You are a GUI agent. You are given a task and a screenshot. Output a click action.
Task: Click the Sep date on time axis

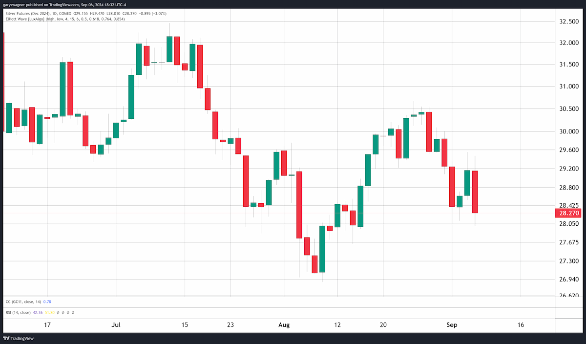(452, 325)
